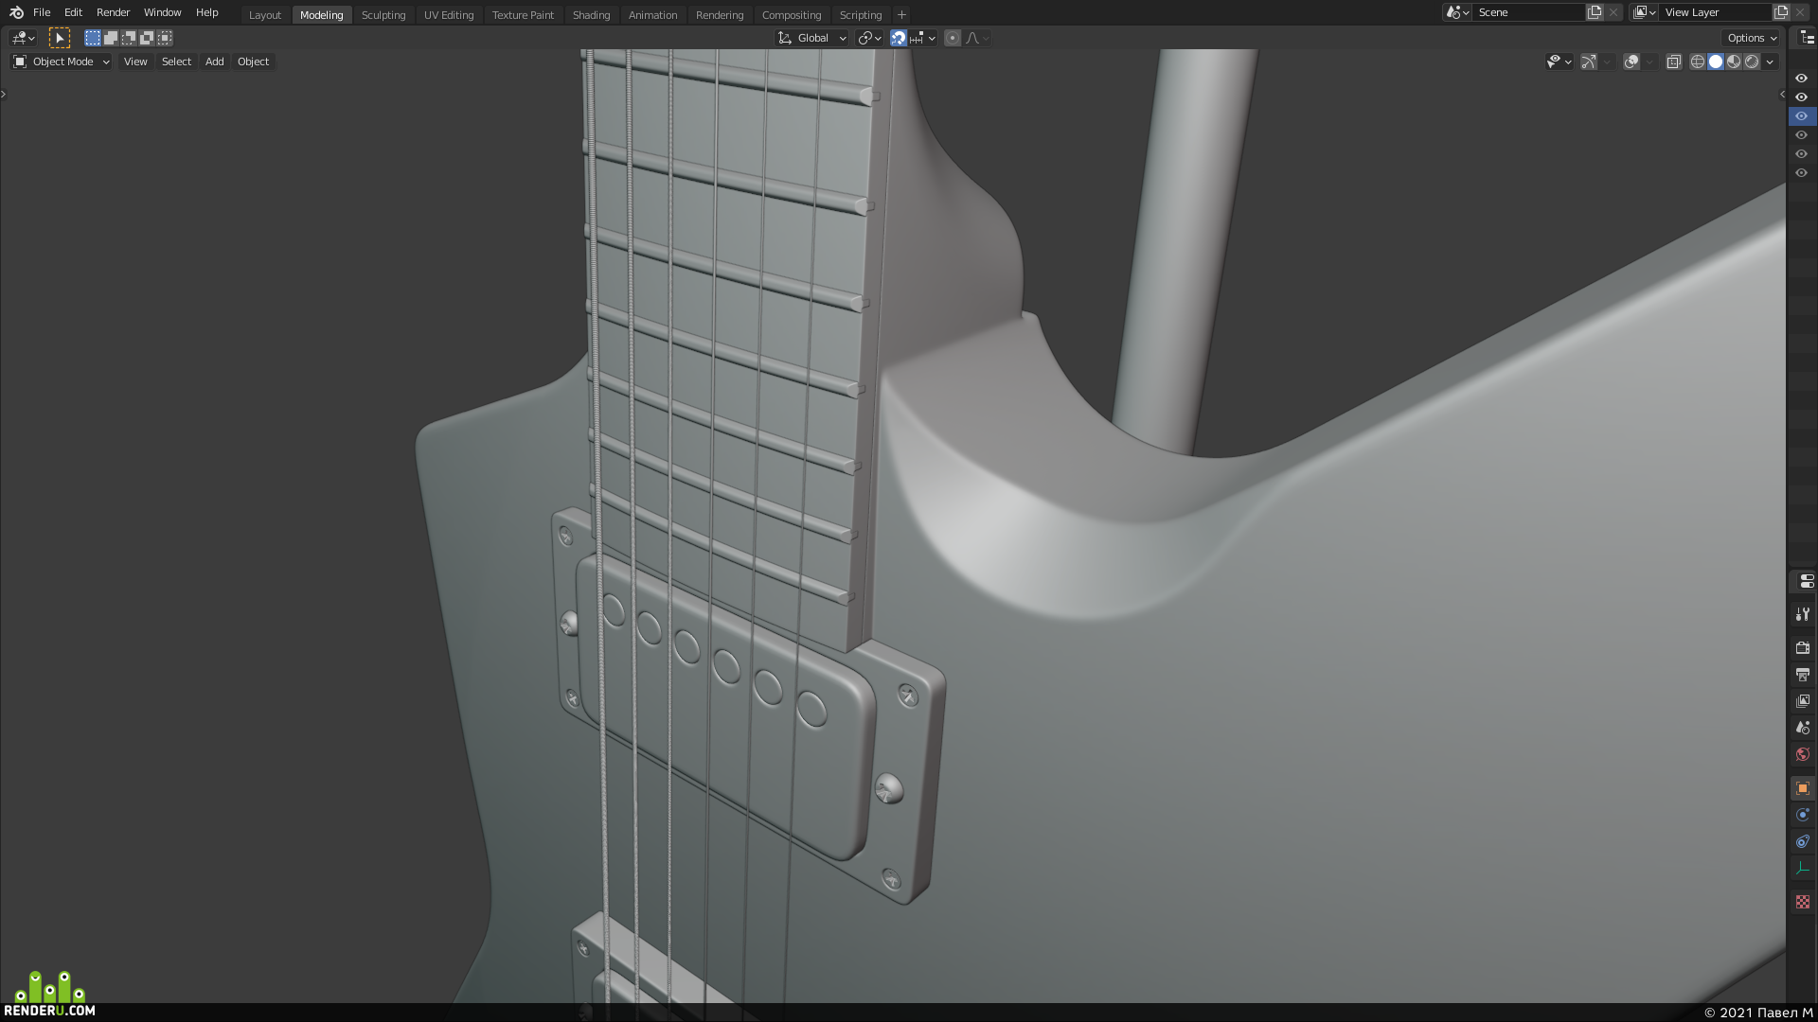Open the Render menu
This screenshot has width=1818, height=1022.
[113, 12]
